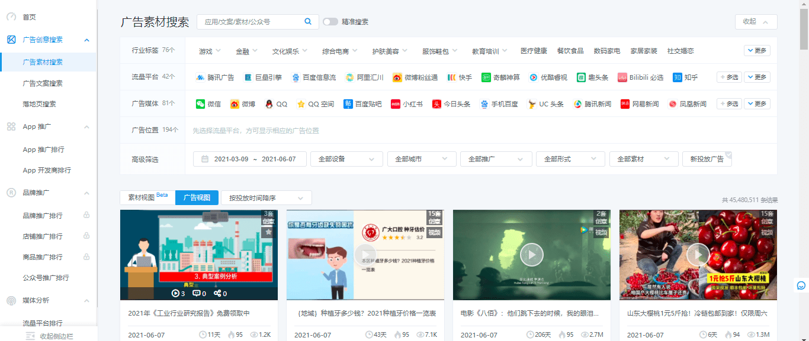Select 腾讯广告 traffic platform icon

click(200, 77)
